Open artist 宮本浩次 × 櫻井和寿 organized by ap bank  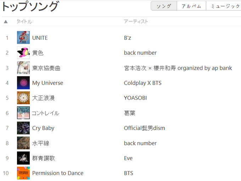pyautogui.click(x=178, y=68)
